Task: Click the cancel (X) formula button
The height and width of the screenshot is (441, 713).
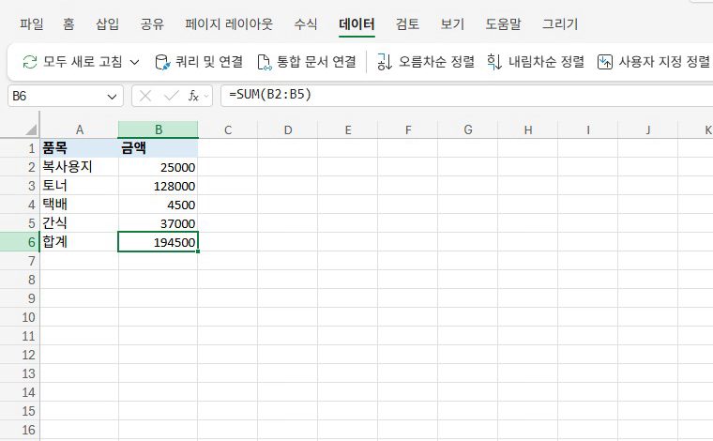Action: click(145, 96)
